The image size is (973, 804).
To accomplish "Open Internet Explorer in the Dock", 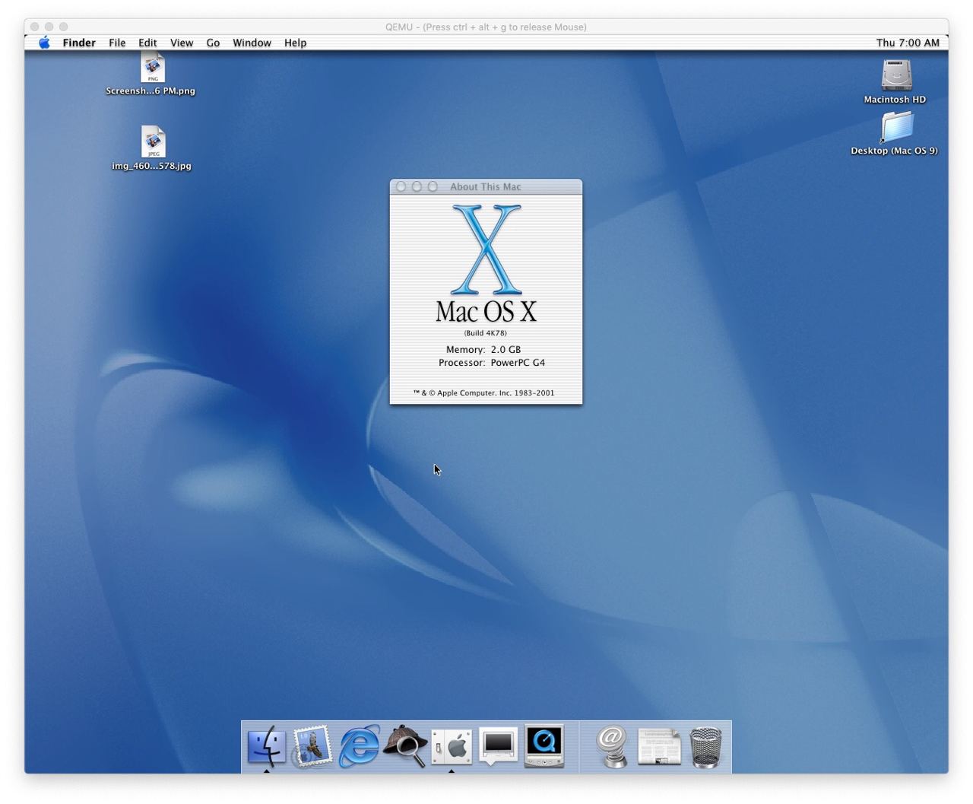I will 359,747.
